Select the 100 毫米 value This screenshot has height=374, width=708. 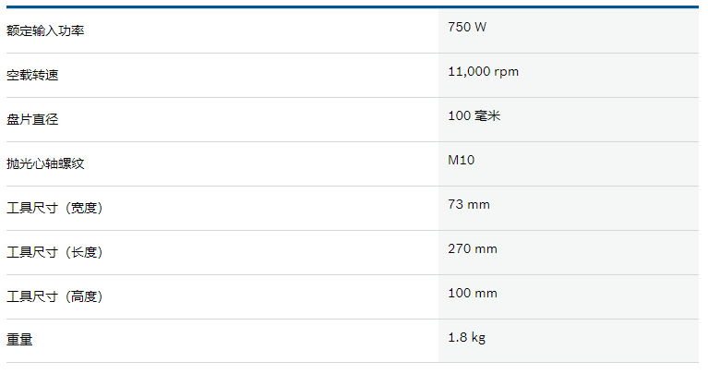474,115
